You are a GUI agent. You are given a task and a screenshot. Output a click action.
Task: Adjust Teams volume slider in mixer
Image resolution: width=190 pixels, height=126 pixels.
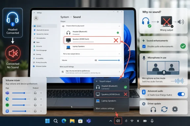tap(21, 93)
